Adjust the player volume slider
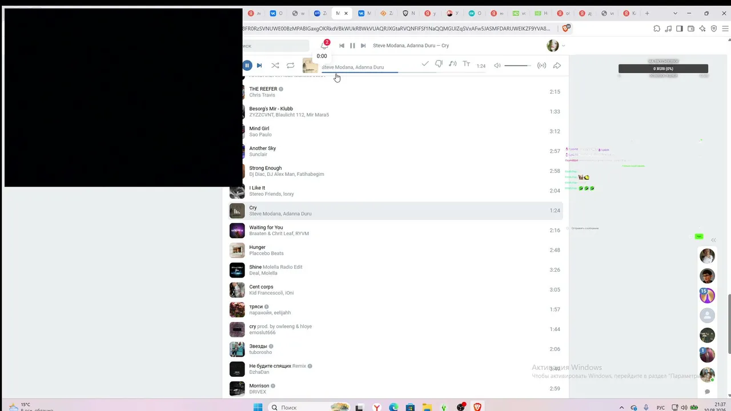Screen dimensions: 731x411 click(x=517, y=66)
